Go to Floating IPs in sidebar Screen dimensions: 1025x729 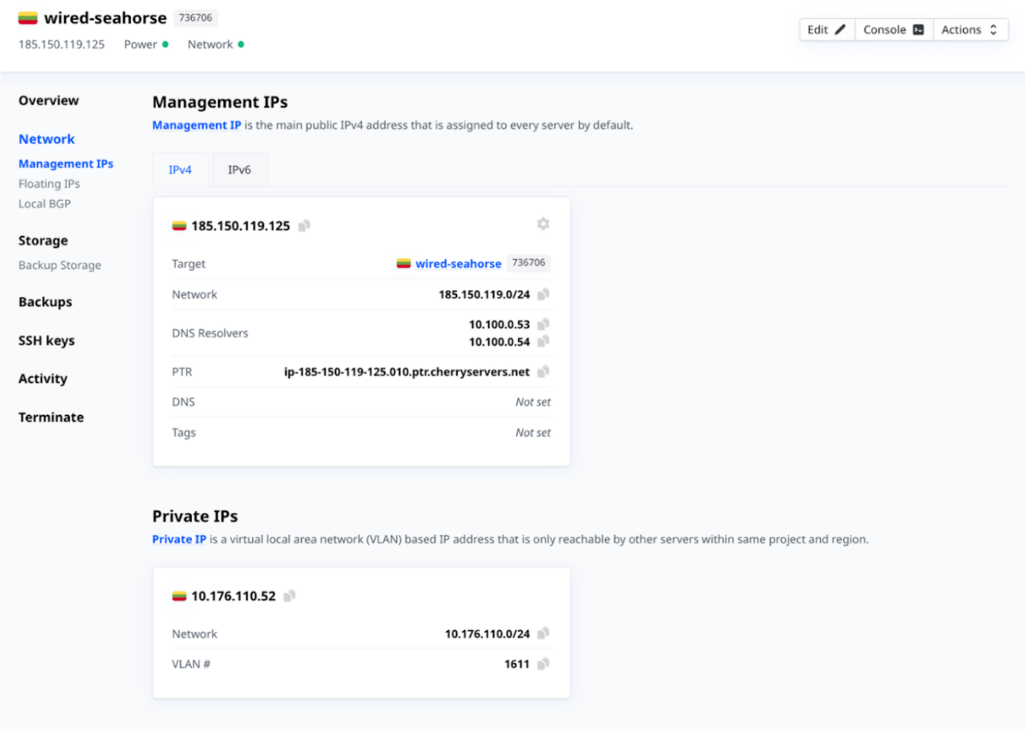point(49,184)
